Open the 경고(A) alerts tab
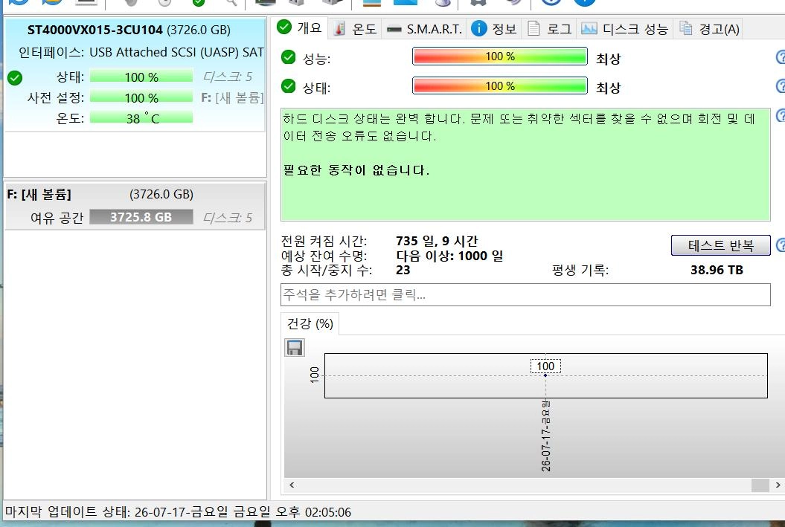The height and width of the screenshot is (527, 785). tap(709, 29)
